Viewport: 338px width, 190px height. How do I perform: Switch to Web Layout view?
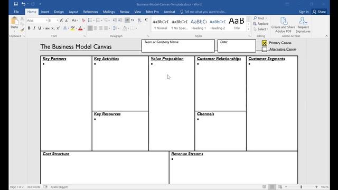(280, 187)
